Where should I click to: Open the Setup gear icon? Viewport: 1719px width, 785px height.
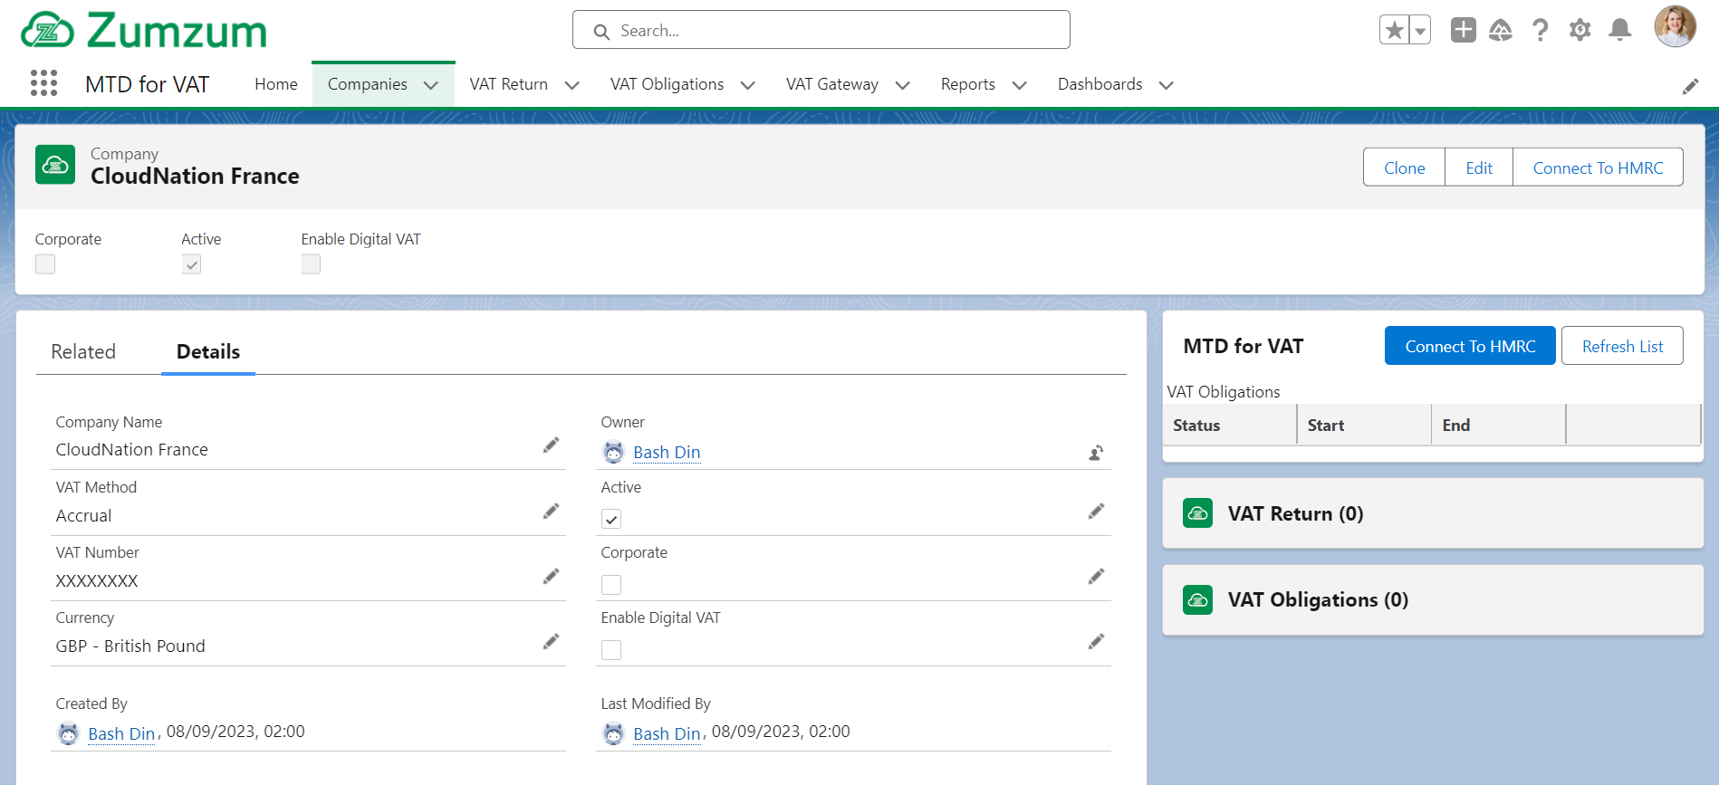[1580, 30]
